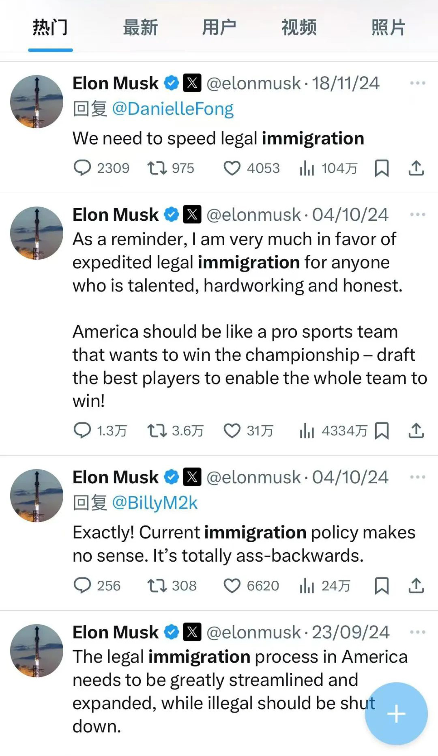This screenshot has width=438, height=756.
Task: Share the 'ass-backwards' immigration tweet
Action: [x=416, y=586]
